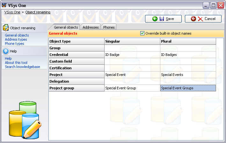Viewport: 226px width, 143px height.
Task: Open the Help link in sidebar
Action: (8, 58)
